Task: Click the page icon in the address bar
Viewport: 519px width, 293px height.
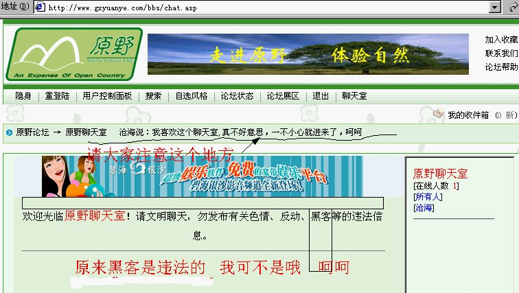Action: pos(41,7)
